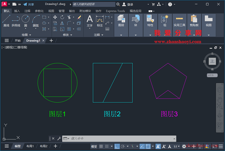Insert a Table from annotation panel
This screenshot has width=225, height=151.
coord(107,29)
